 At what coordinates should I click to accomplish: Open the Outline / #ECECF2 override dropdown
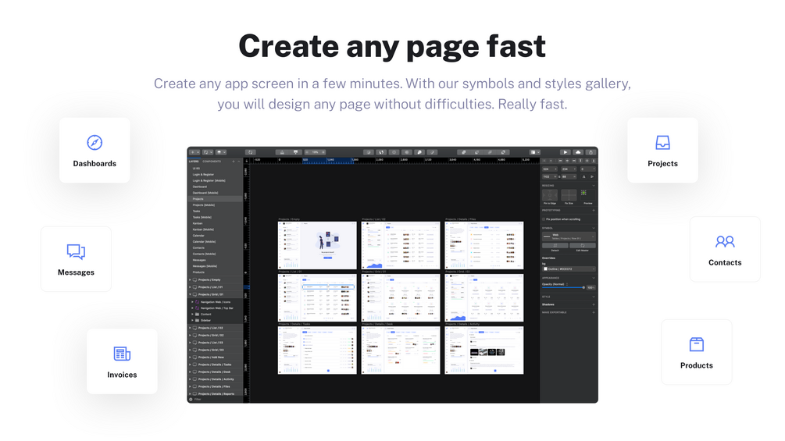pyautogui.click(x=569, y=269)
